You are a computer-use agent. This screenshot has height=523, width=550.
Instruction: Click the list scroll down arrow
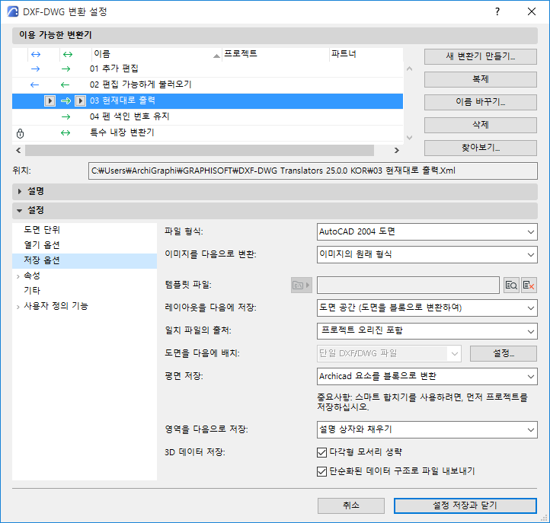coord(409,137)
